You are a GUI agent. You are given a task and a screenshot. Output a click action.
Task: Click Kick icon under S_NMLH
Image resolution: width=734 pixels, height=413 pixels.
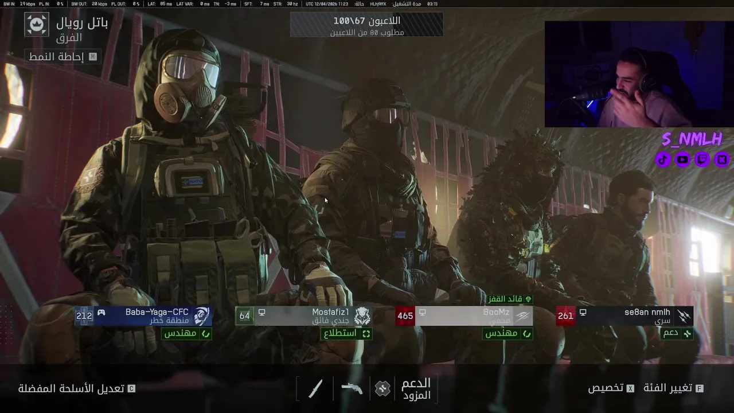(x=722, y=159)
